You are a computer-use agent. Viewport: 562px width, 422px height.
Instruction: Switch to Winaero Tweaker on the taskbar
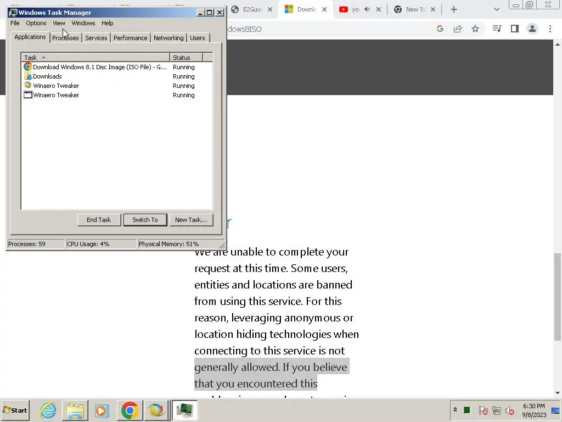pos(156,410)
